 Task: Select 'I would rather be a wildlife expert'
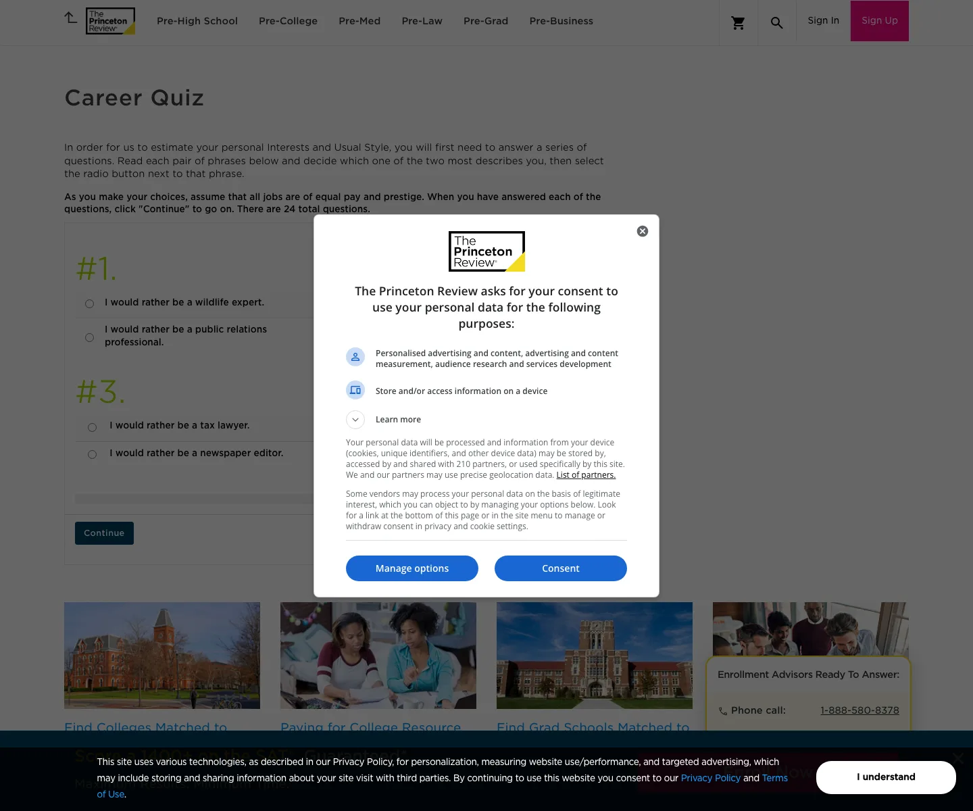click(89, 304)
